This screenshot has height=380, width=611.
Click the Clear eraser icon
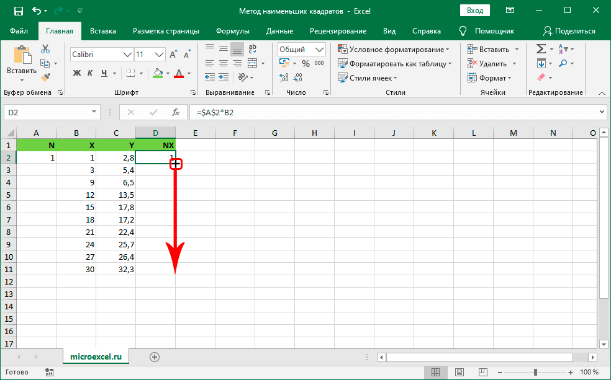[540, 77]
